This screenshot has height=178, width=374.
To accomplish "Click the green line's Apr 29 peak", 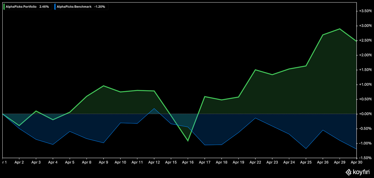I will [x=340, y=29].
